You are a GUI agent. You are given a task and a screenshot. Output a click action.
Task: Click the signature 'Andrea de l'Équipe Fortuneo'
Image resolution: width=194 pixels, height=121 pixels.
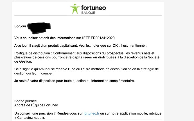[36, 105]
